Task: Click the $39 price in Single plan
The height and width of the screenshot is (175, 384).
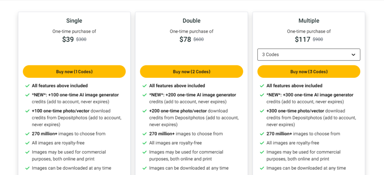Action: [68, 39]
